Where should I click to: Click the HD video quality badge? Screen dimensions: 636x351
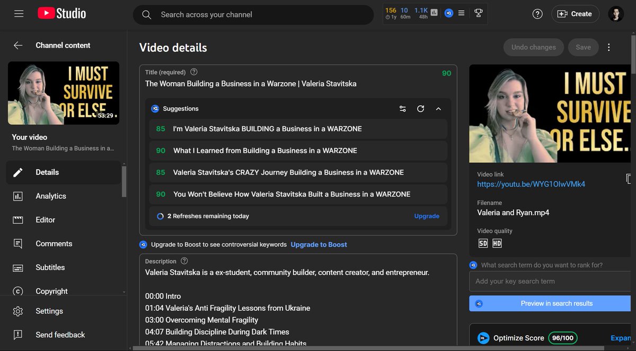tap(497, 243)
